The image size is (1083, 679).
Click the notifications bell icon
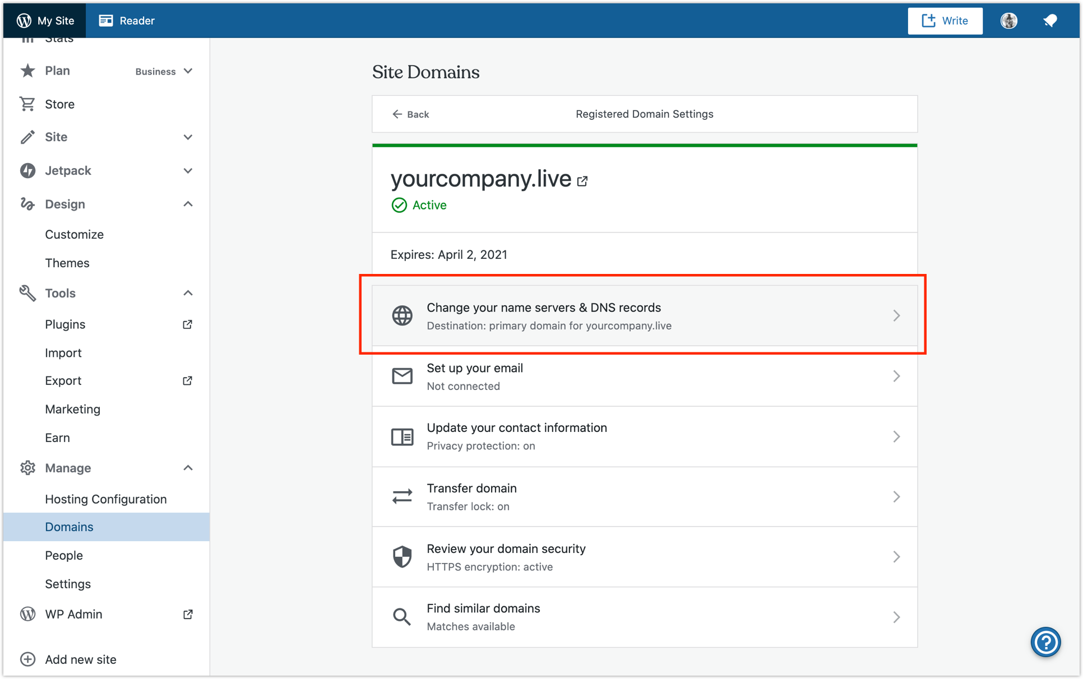click(x=1050, y=21)
